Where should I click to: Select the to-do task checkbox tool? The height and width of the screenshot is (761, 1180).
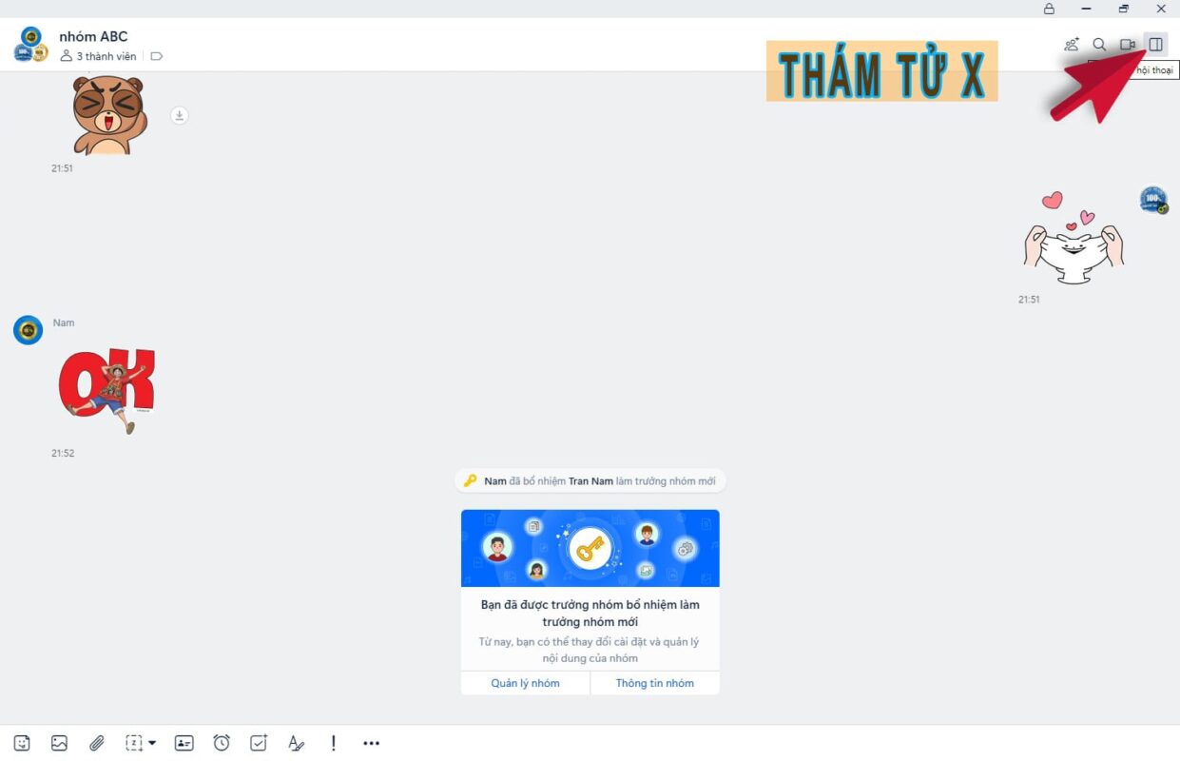click(258, 742)
